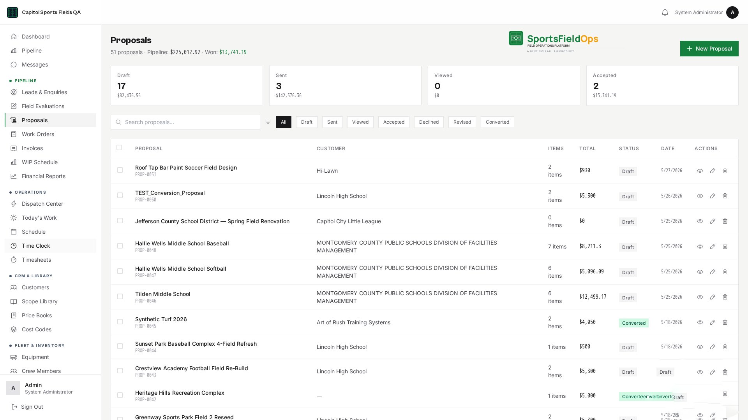748x420 pixels.
Task: Navigate to Leads & Enquiries
Action: coord(50,92)
